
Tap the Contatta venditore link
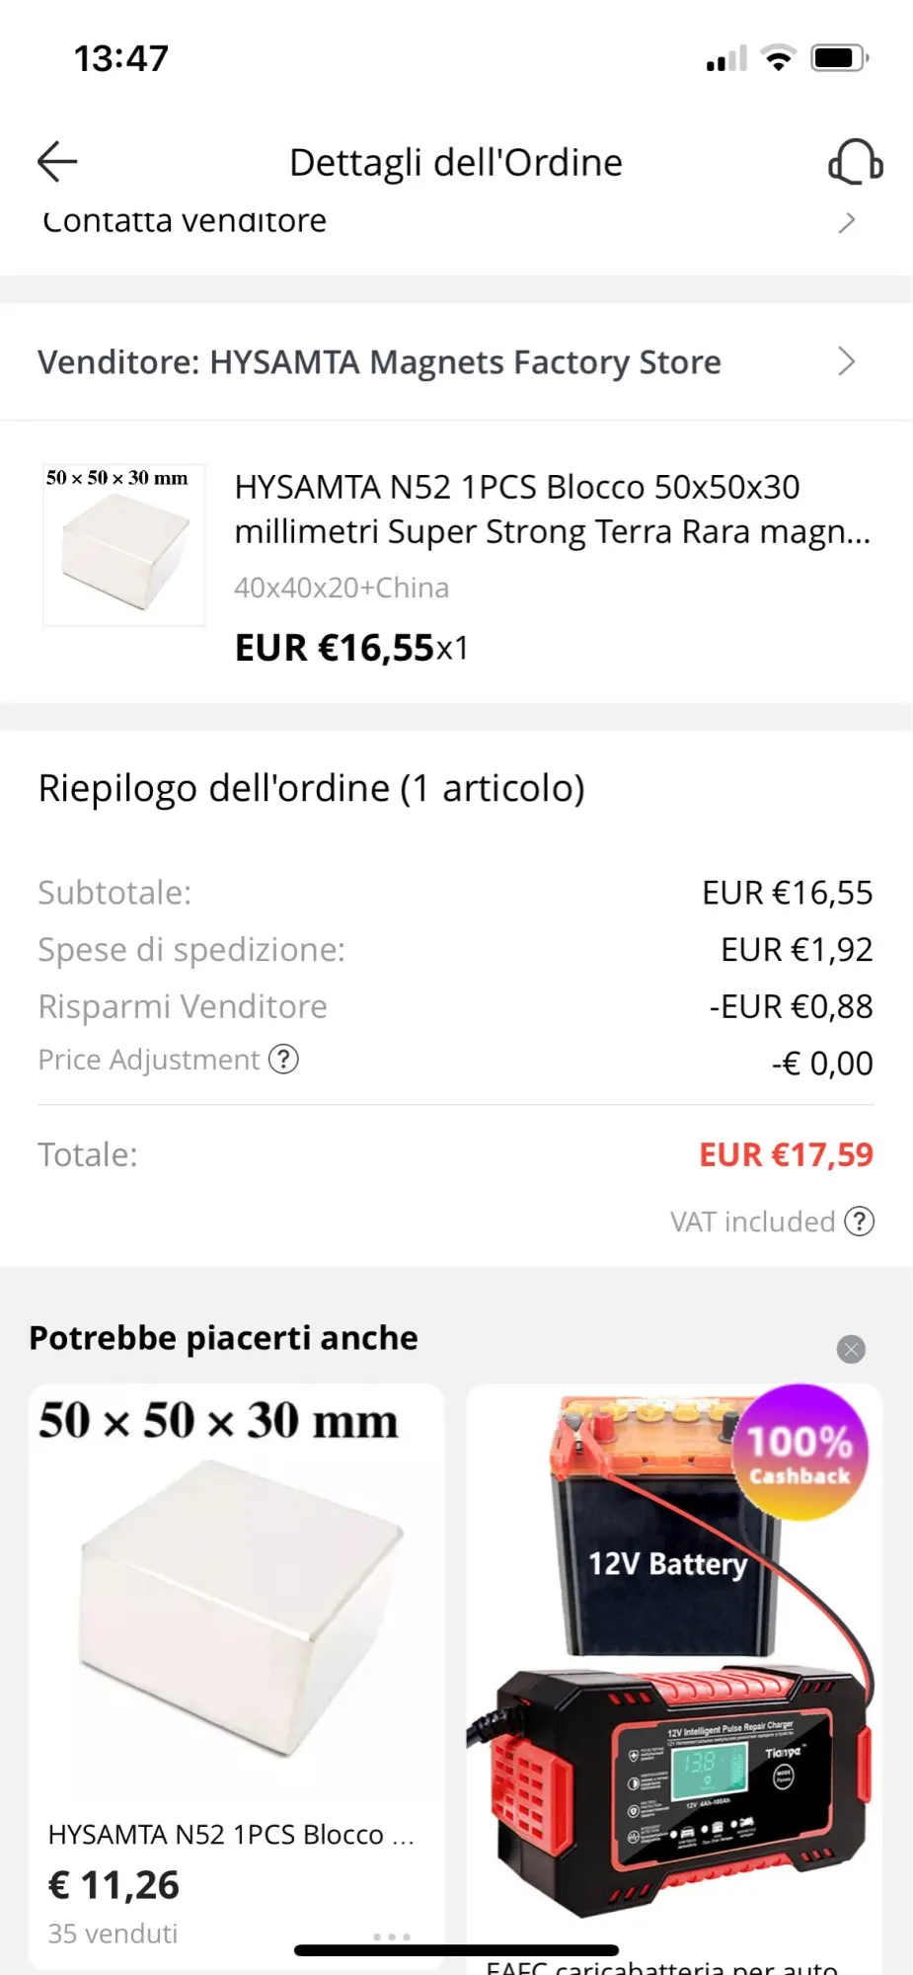point(185,222)
